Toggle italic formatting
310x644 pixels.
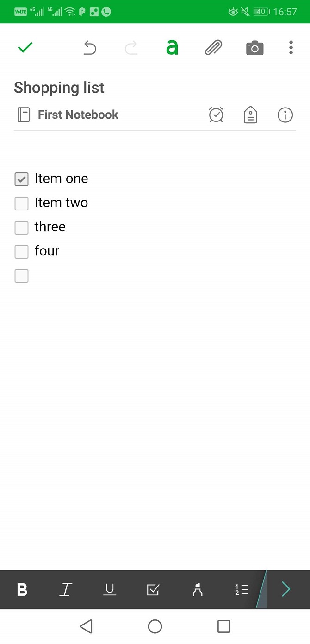point(65,590)
